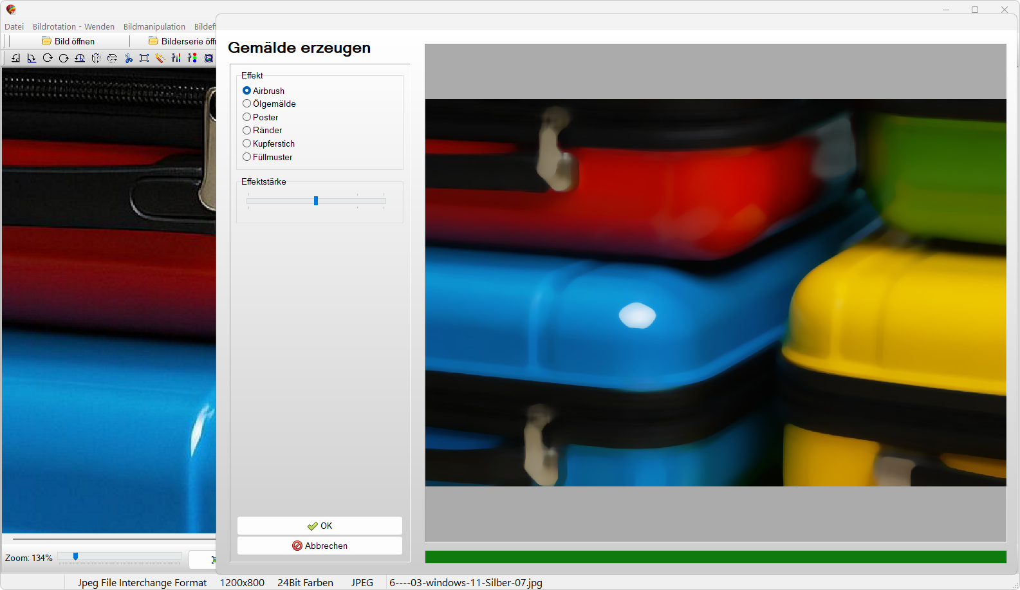
Task: Select the Kupferstich effect
Action: (x=247, y=143)
